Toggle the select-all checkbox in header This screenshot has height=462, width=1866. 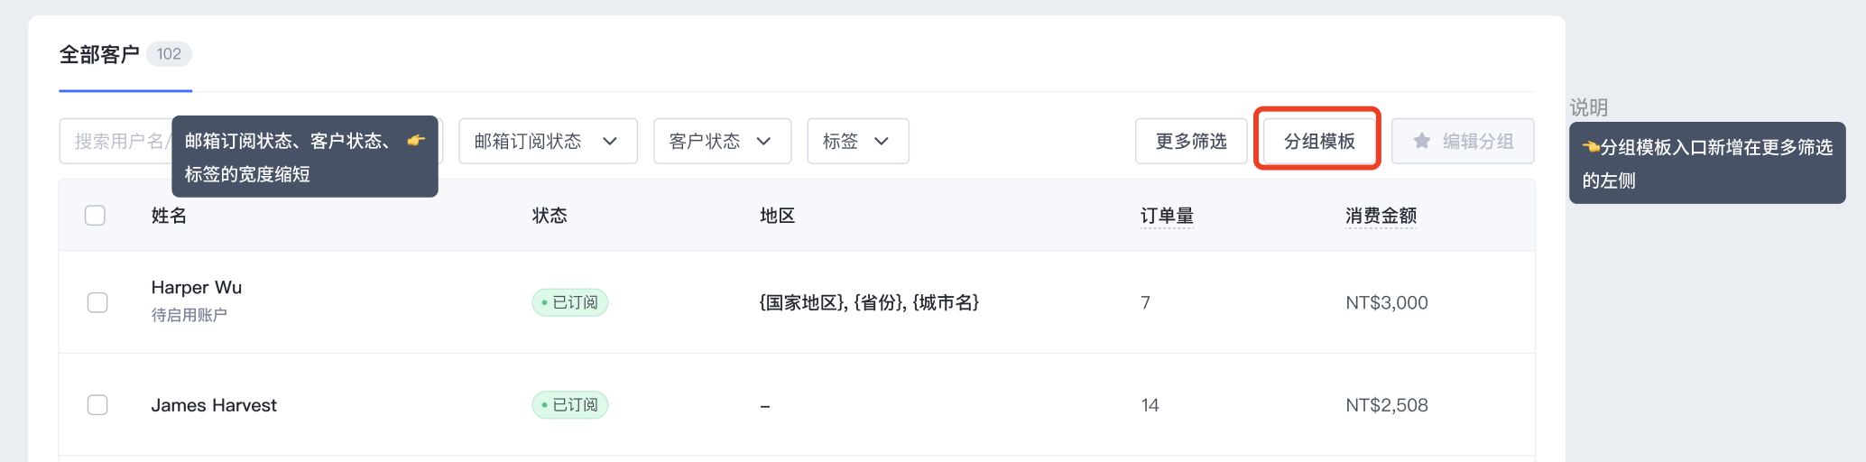click(x=95, y=215)
